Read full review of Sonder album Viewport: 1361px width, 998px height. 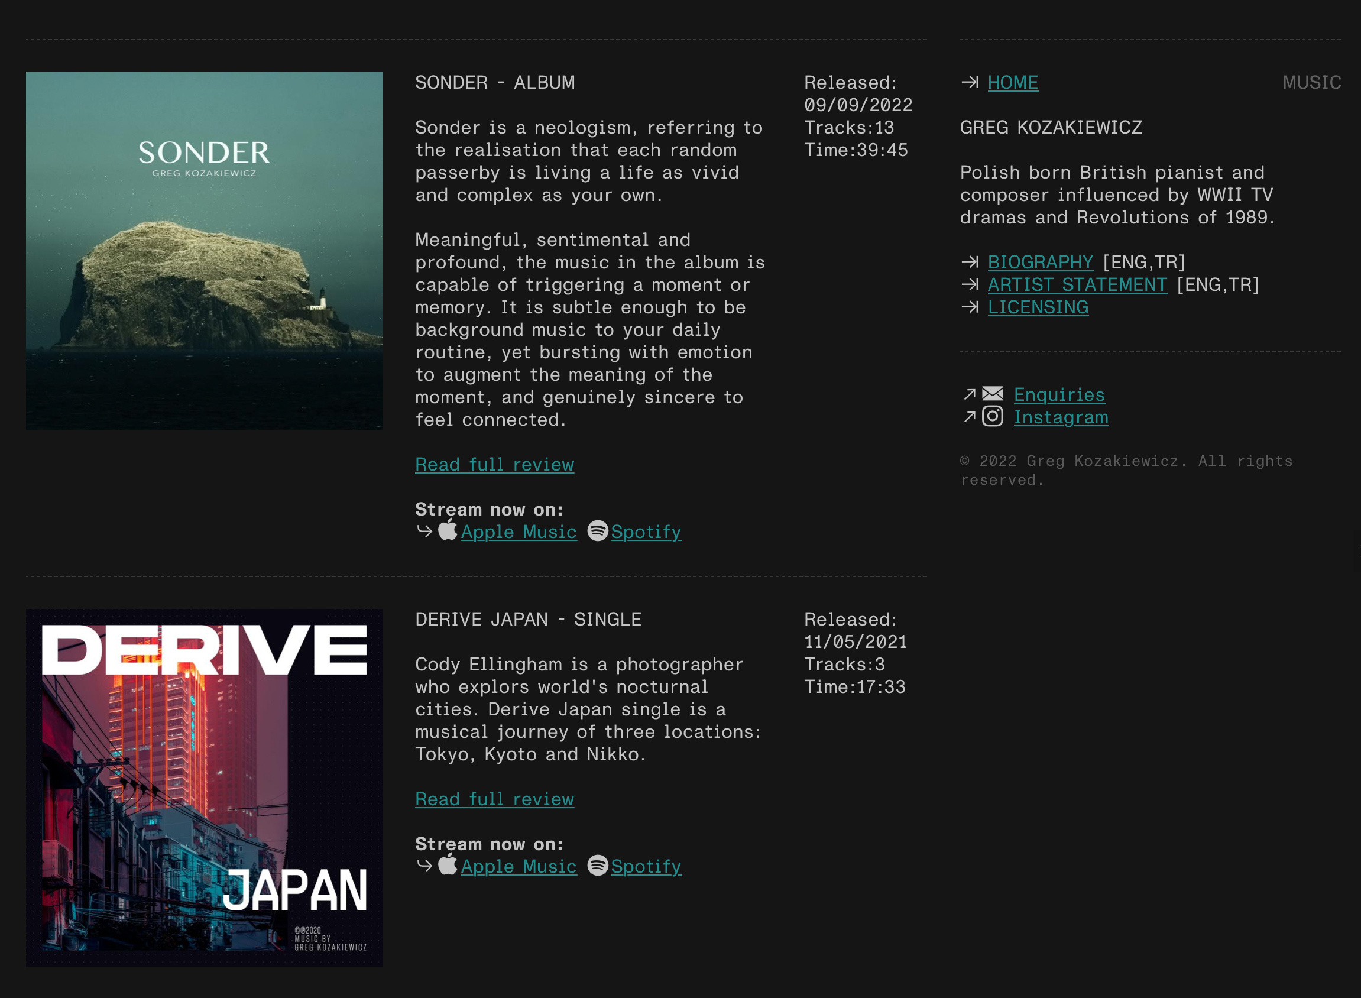click(494, 465)
